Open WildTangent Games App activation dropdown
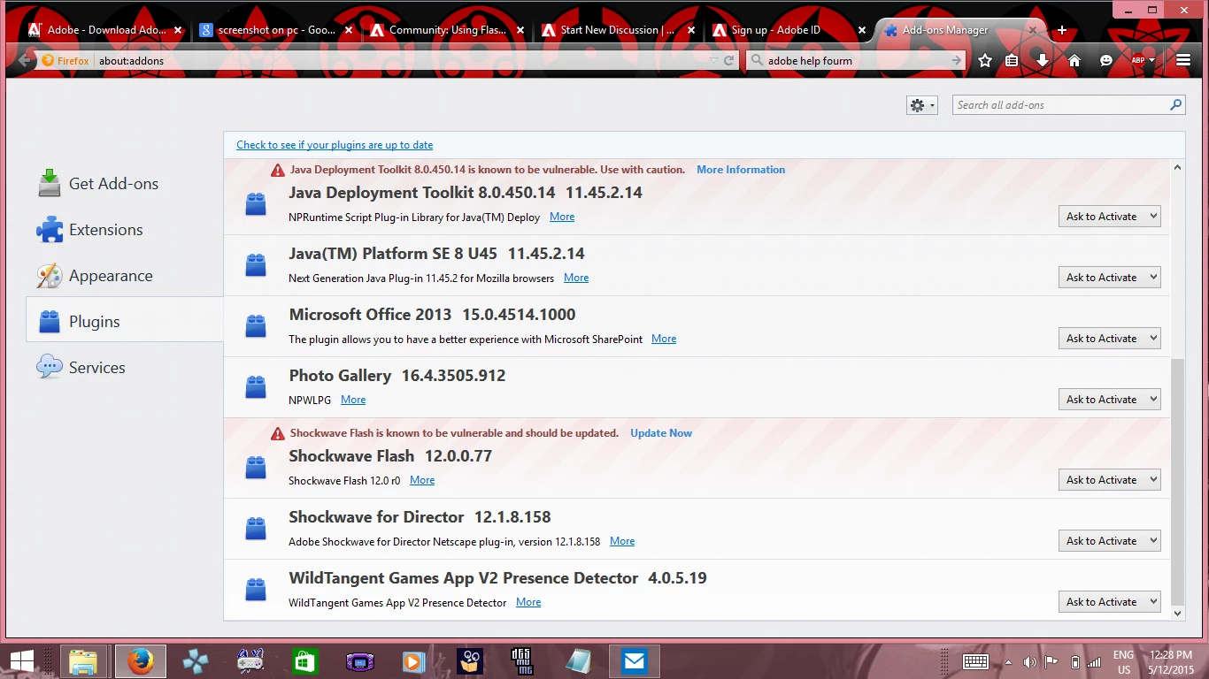This screenshot has width=1209, height=679. 1109,602
